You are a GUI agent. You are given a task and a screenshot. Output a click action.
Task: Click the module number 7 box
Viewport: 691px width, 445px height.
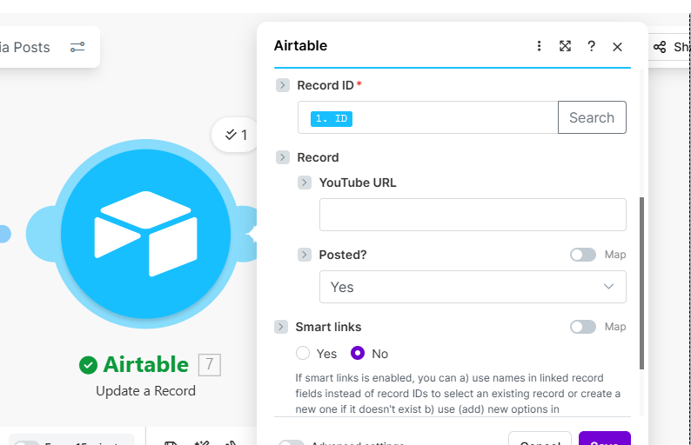210,364
